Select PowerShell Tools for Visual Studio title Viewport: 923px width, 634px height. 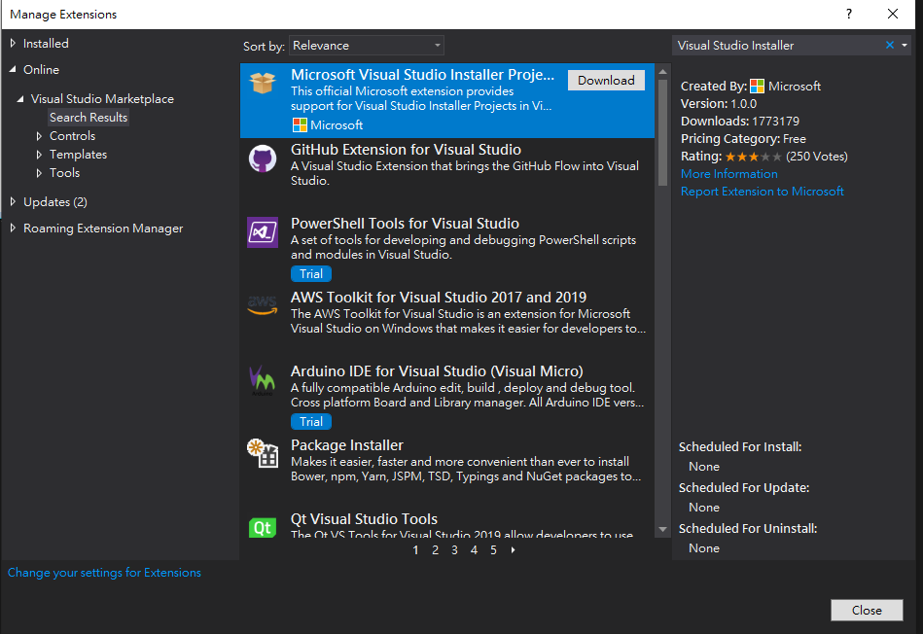(x=405, y=224)
